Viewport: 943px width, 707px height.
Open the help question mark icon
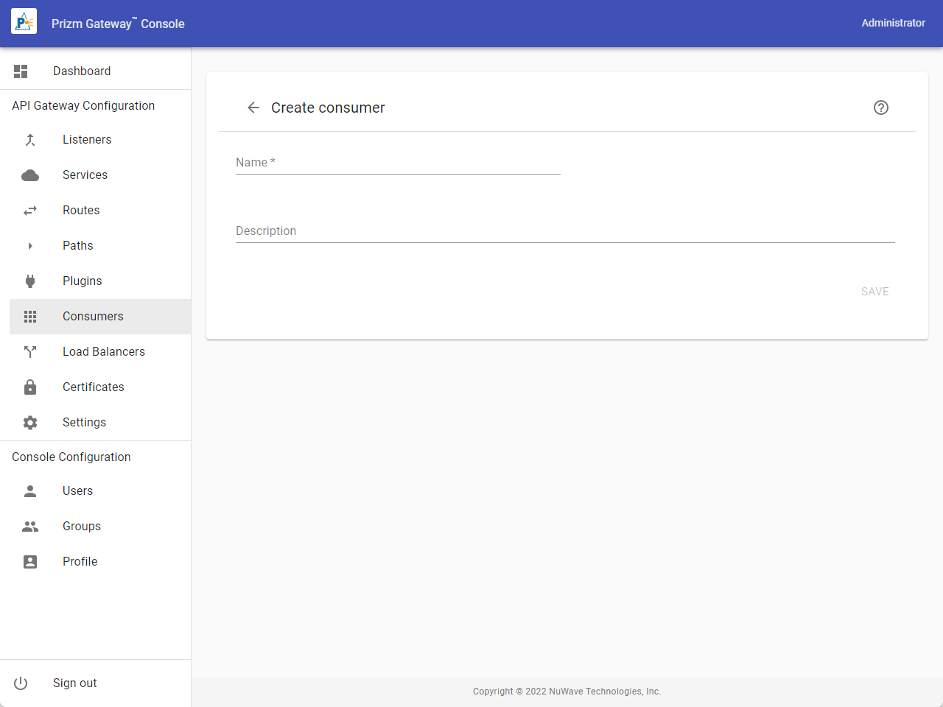click(880, 108)
